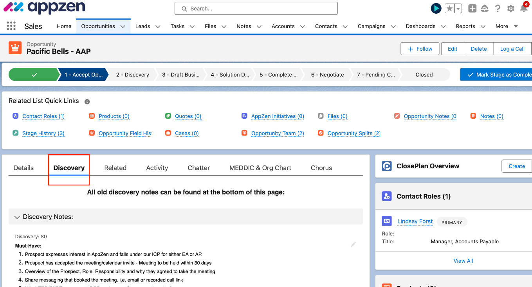Viewport: 532px width, 287px height.
Task: Click the Cases quick link icon
Action: [x=168, y=133]
